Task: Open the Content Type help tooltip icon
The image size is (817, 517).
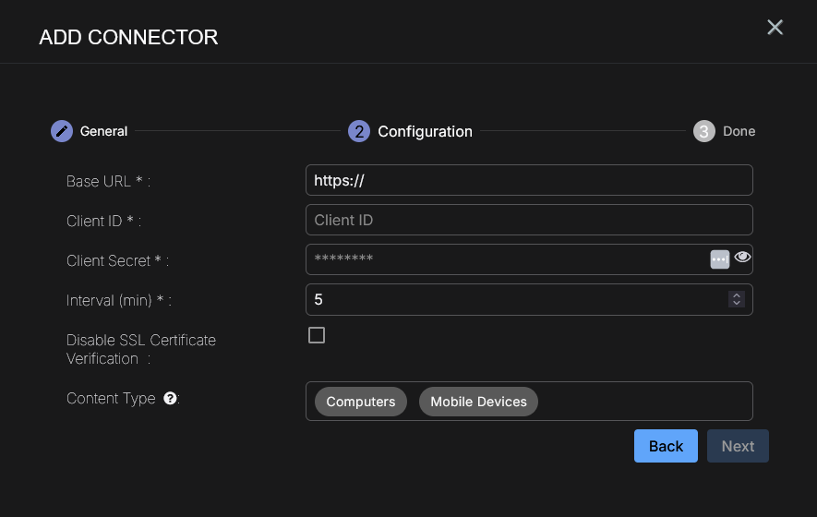Action: coord(170,399)
